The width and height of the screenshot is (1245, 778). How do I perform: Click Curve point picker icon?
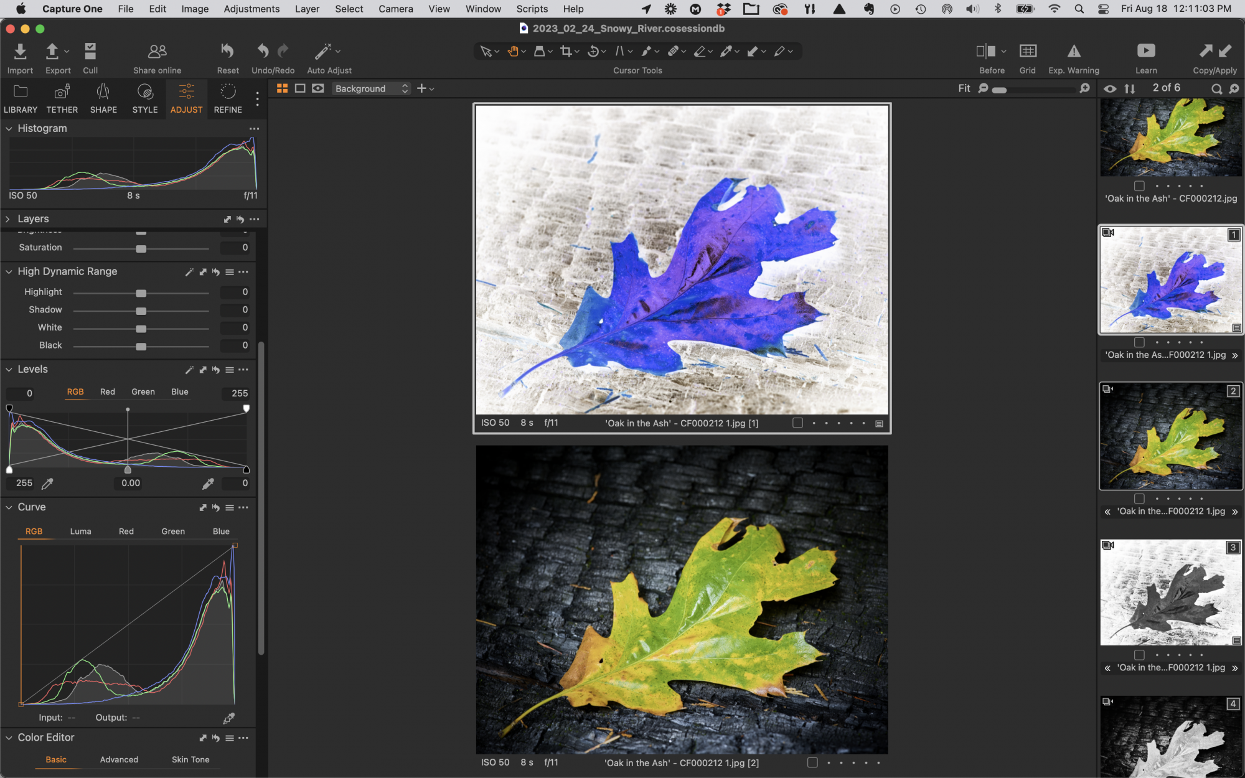[229, 718]
